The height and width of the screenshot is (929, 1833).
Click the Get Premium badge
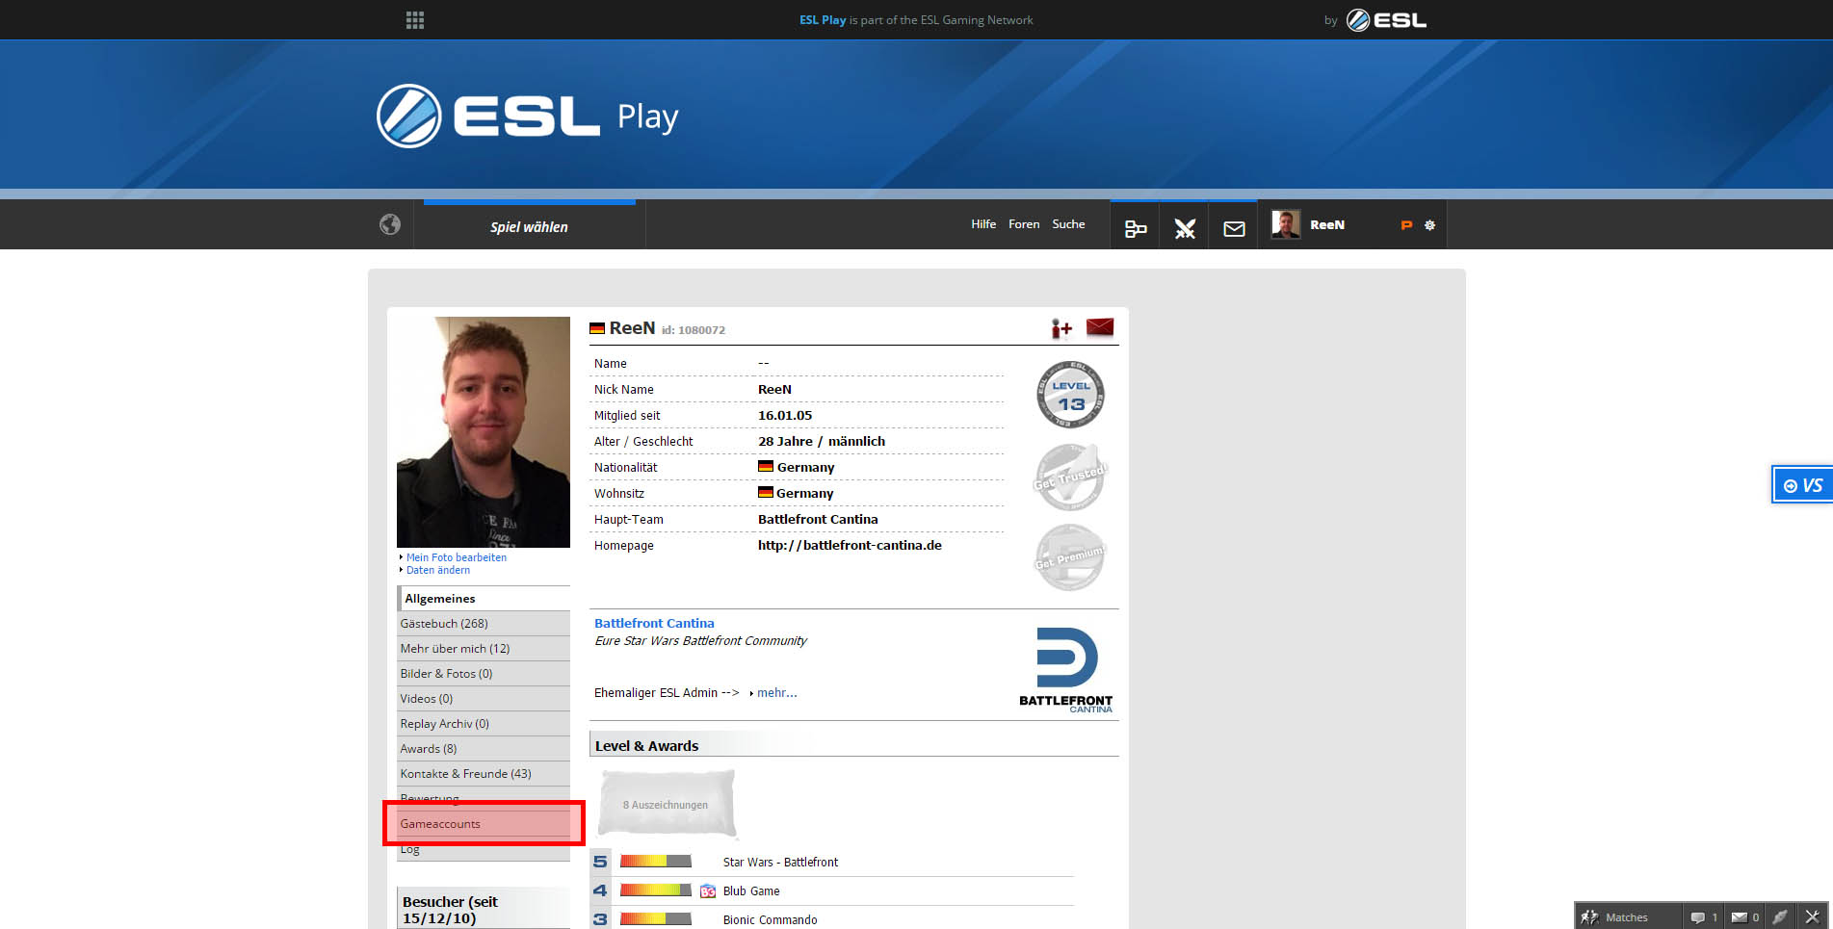click(x=1070, y=557)
